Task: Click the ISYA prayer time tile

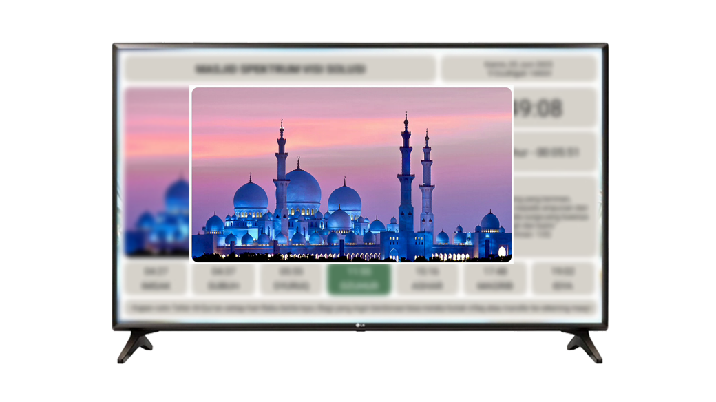Action: pos(562,279)
